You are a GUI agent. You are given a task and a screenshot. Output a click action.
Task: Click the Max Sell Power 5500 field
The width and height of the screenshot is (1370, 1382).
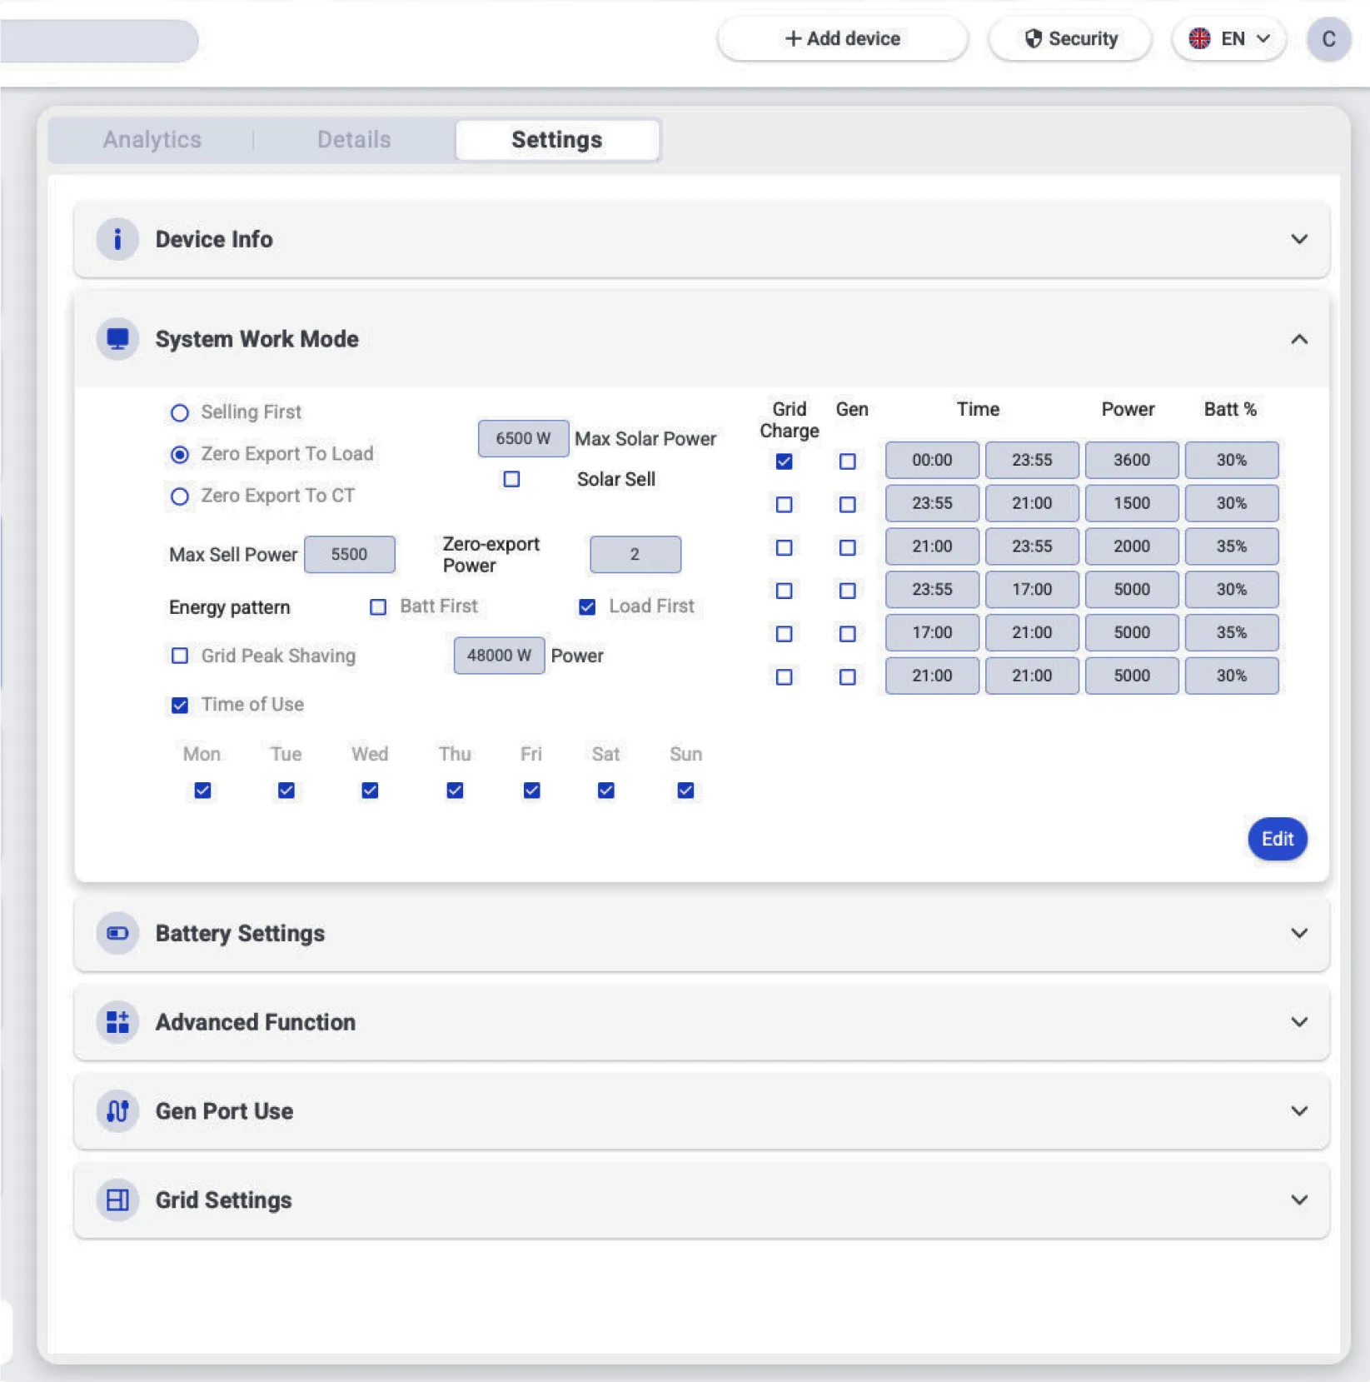(349, 555)
